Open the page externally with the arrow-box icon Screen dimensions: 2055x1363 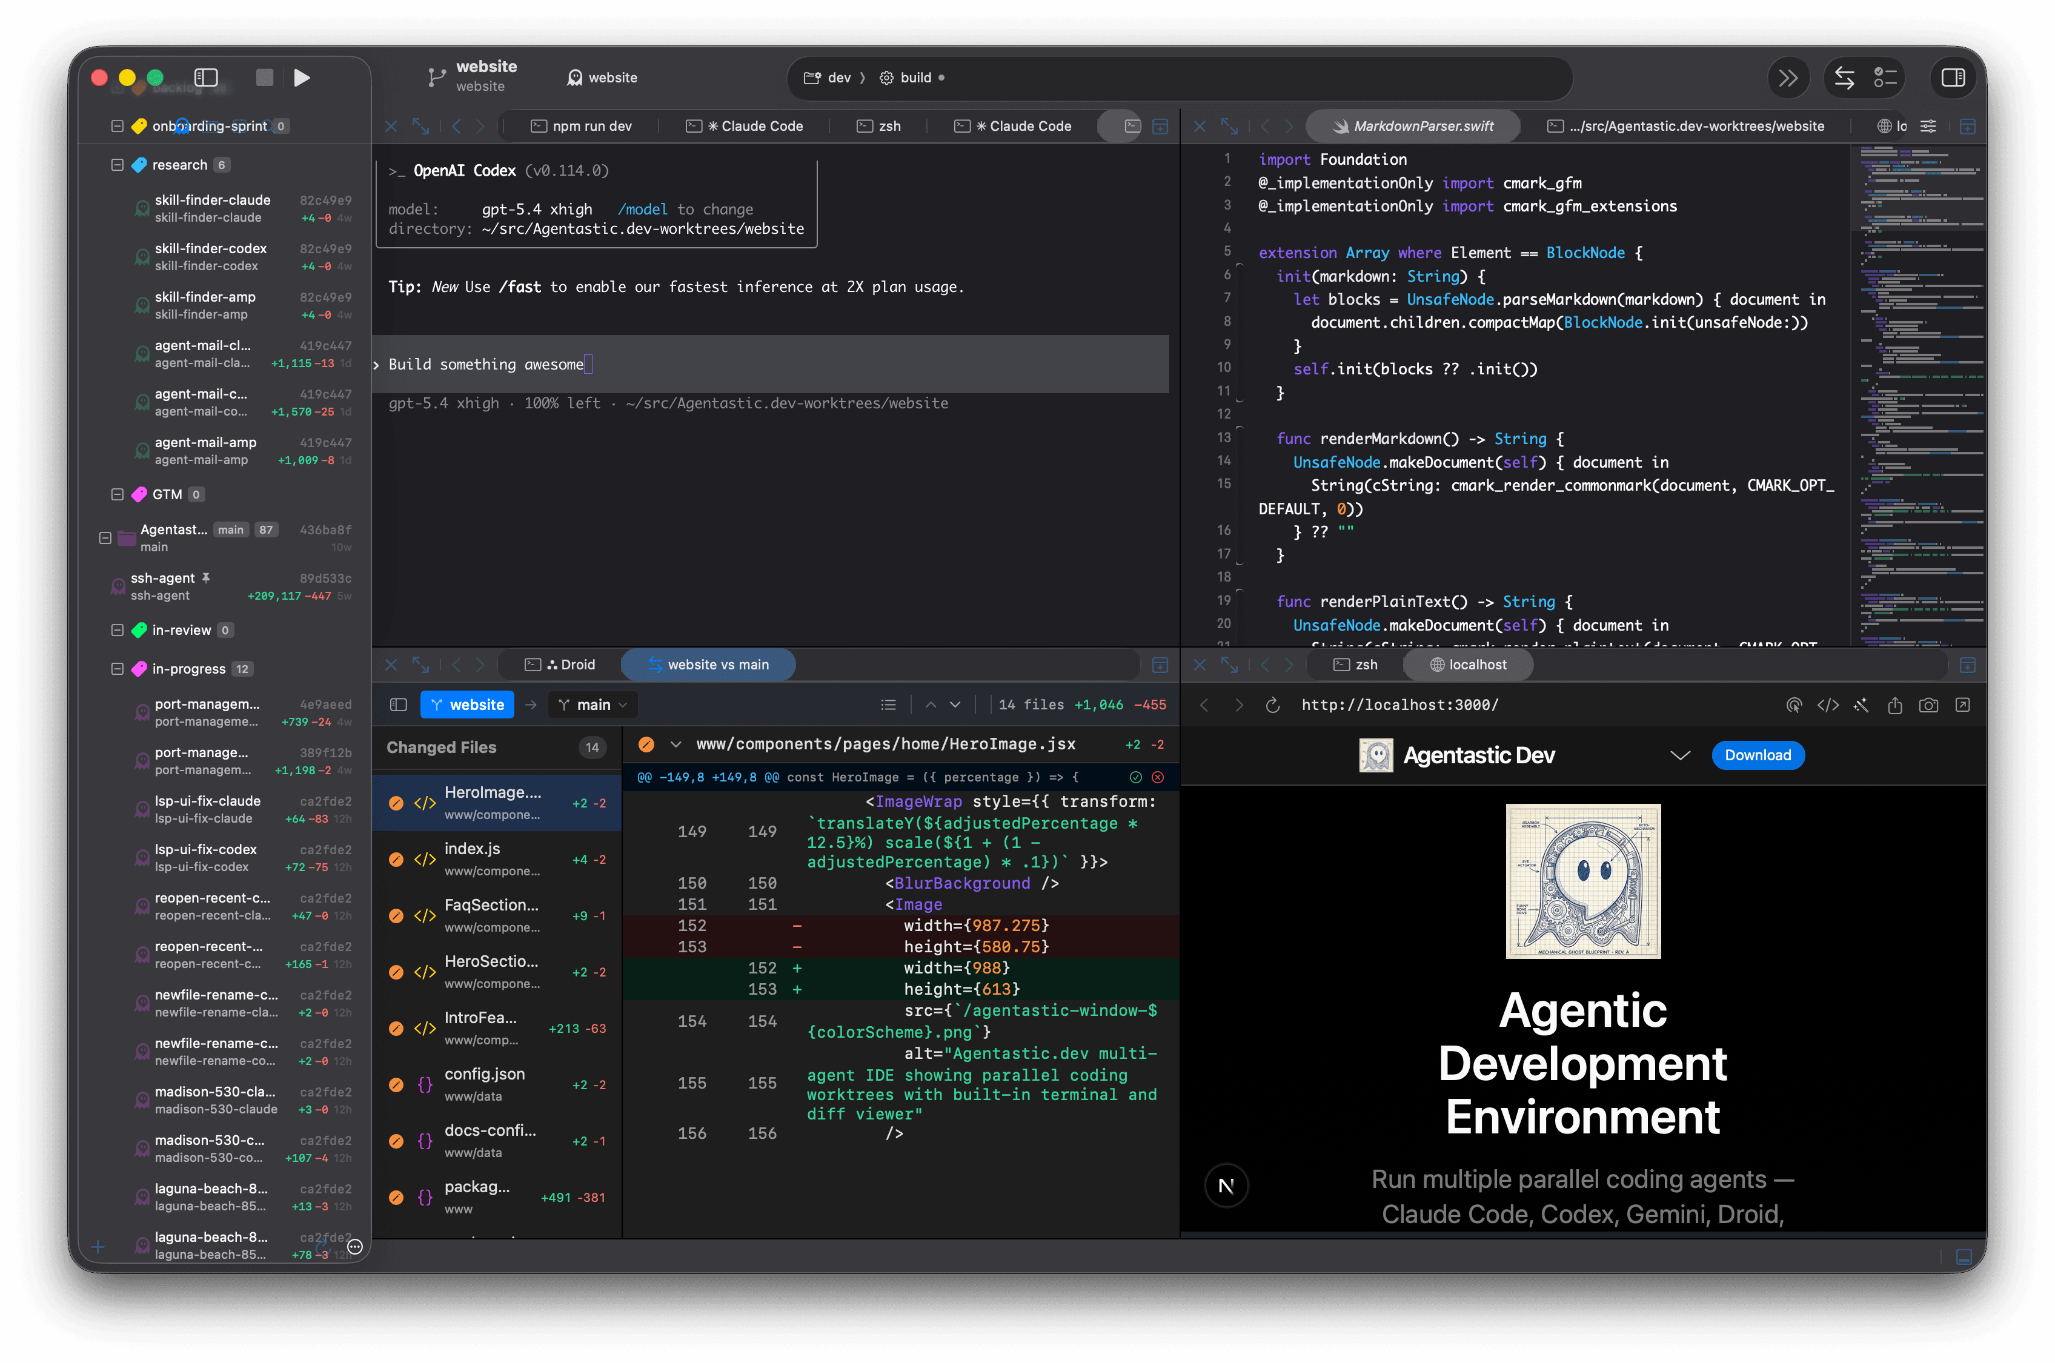click(1963, 705)
